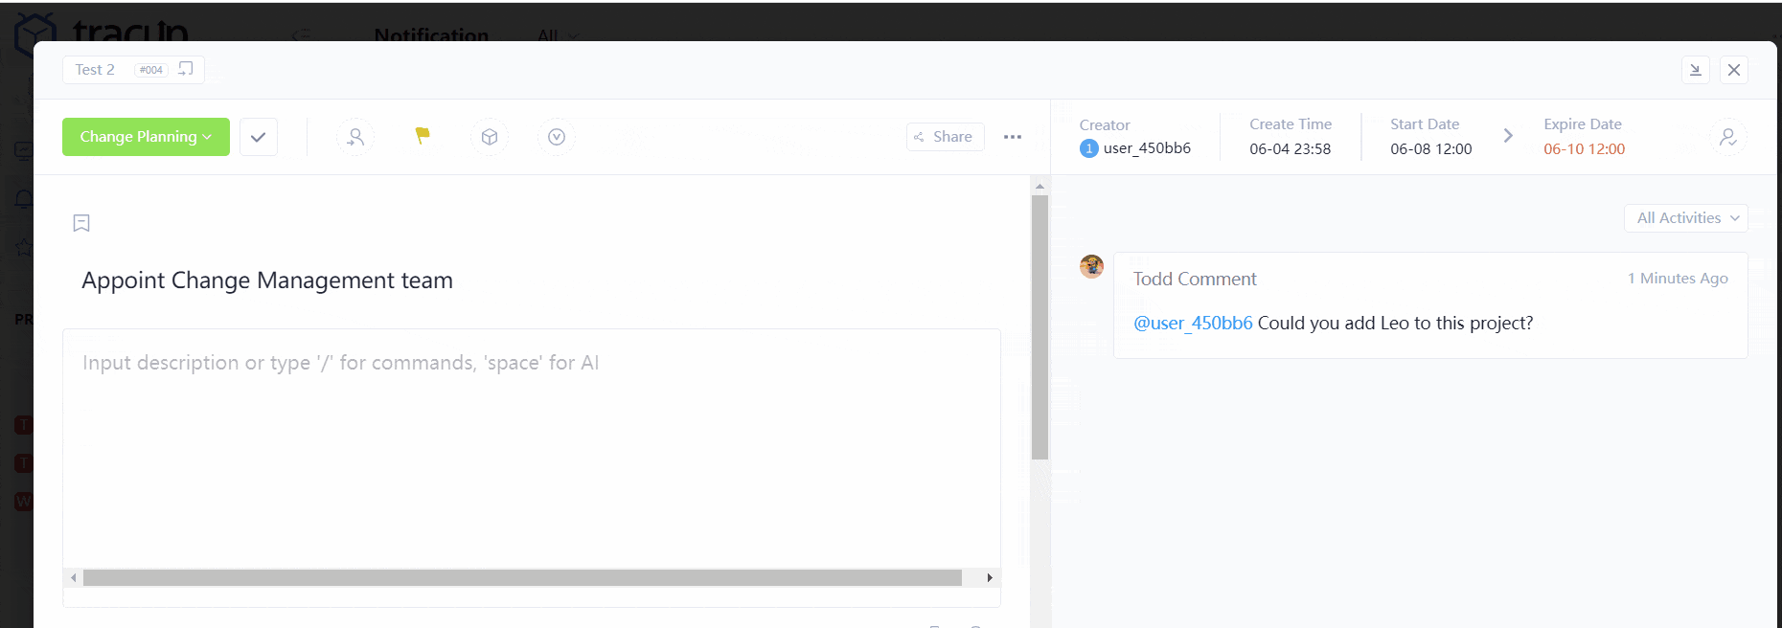Click the open-in-window icon beside #004
1782x628 pixels.
click(x=186, y=69)
